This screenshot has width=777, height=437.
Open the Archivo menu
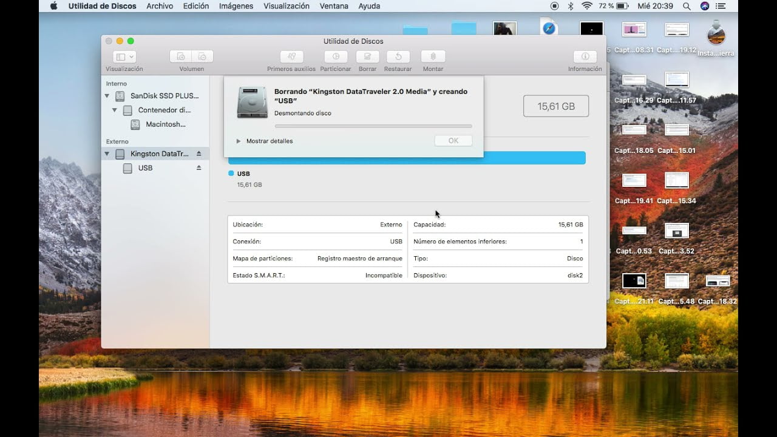160,6
